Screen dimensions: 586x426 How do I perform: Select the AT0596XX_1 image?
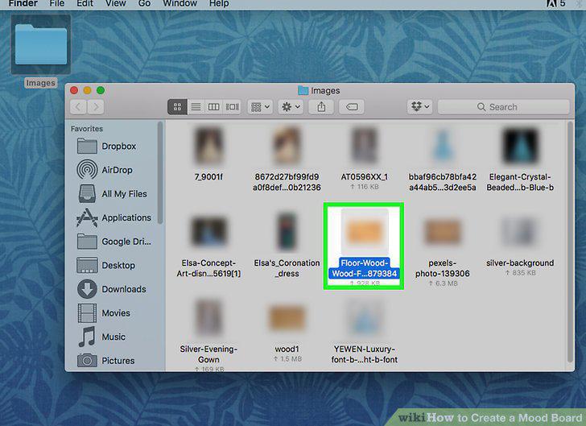tap(365, 147)
